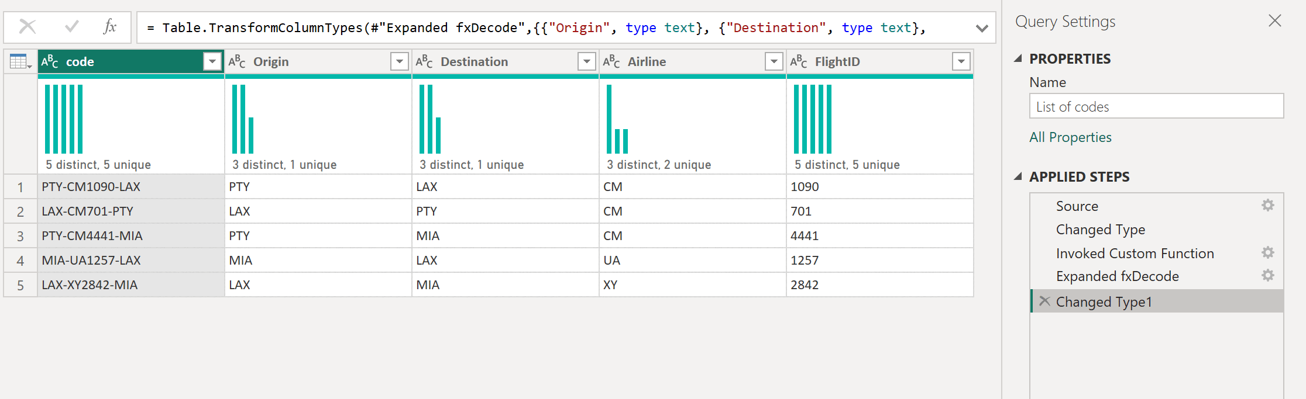Open gear for Expanded fxDecode step
1306x399 pixels.
(1267, 276)
